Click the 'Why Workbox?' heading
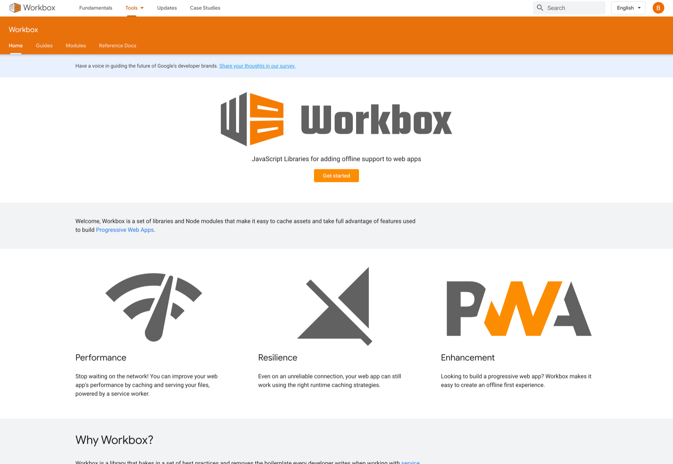 [x=114, y=440]
